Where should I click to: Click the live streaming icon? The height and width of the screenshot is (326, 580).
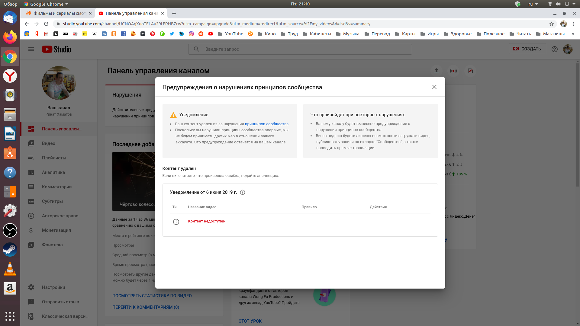[x=453, y=71]
